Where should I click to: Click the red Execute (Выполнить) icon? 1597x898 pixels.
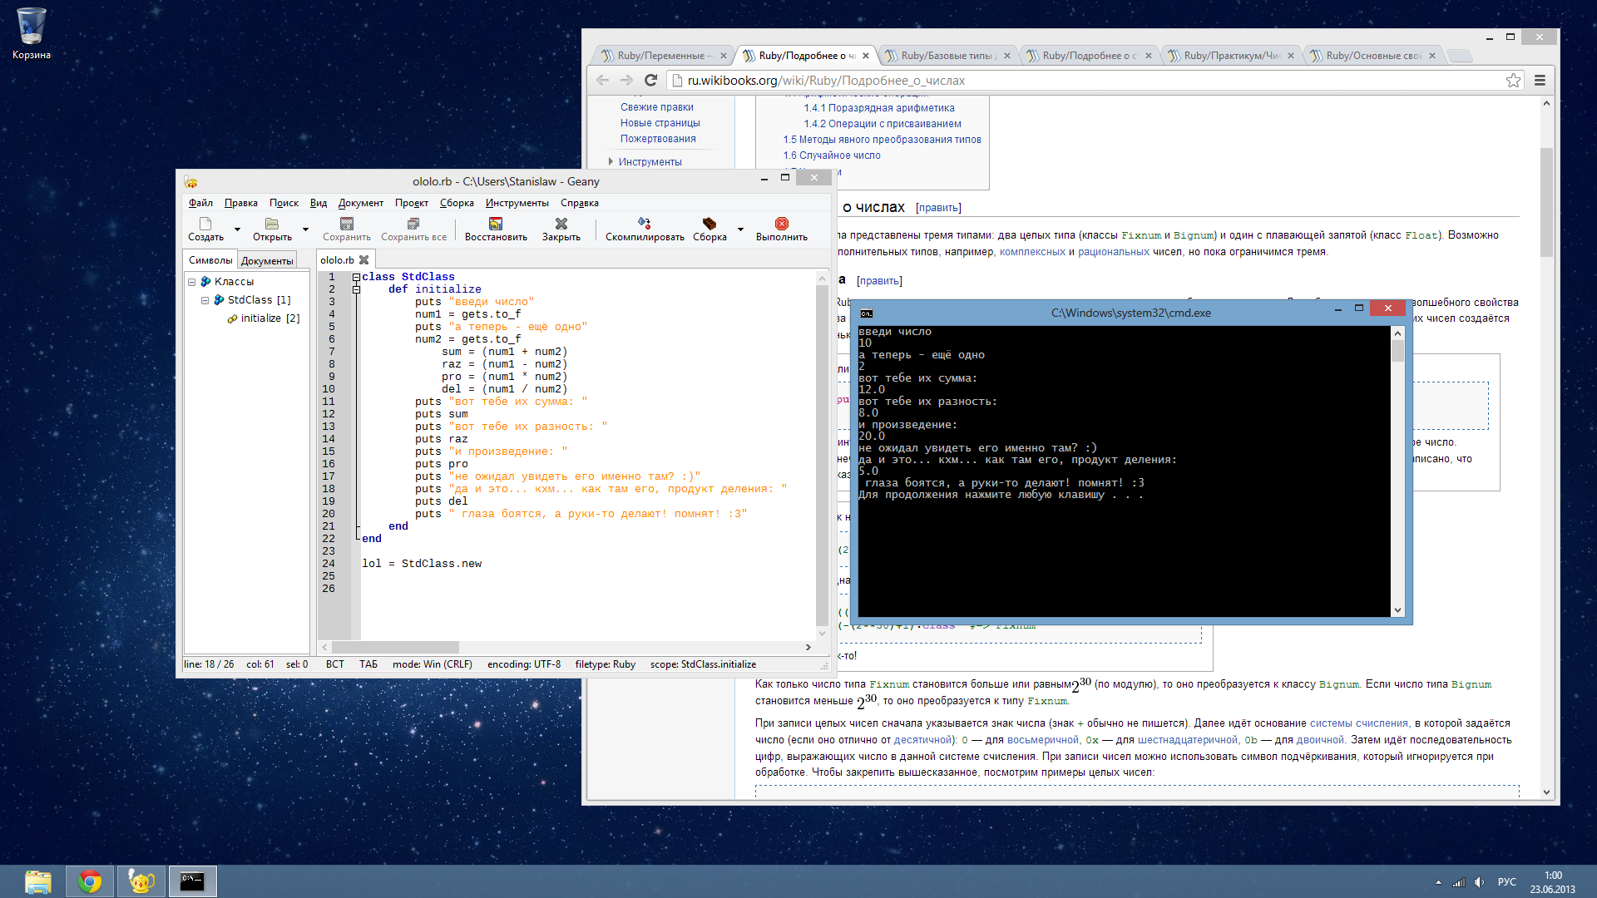click(x=782, y=224)
